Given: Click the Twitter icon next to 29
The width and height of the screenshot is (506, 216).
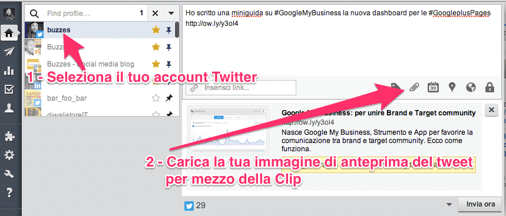Looking at the screenshot, I should [x=188, y=205].
